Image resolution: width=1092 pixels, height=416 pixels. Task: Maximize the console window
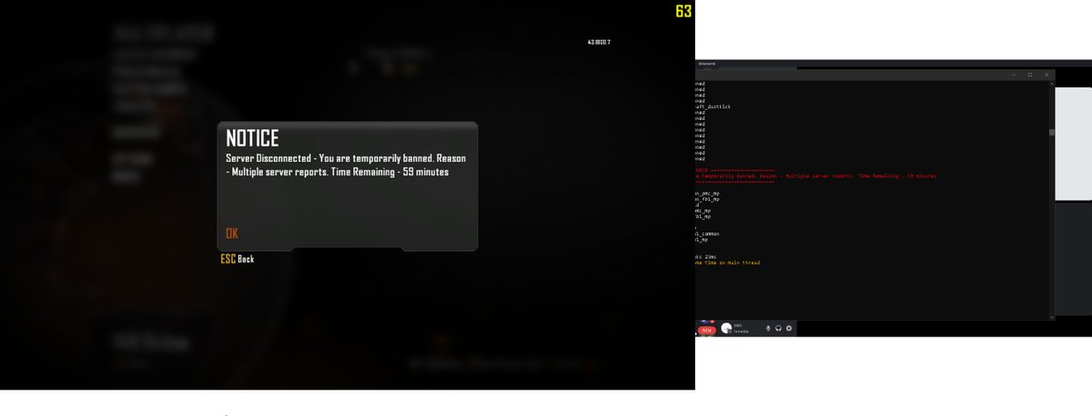pyautogui.click(x=1030, y=74)
